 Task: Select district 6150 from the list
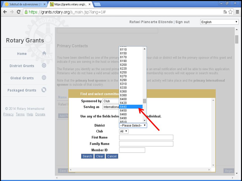coord(131,53)
